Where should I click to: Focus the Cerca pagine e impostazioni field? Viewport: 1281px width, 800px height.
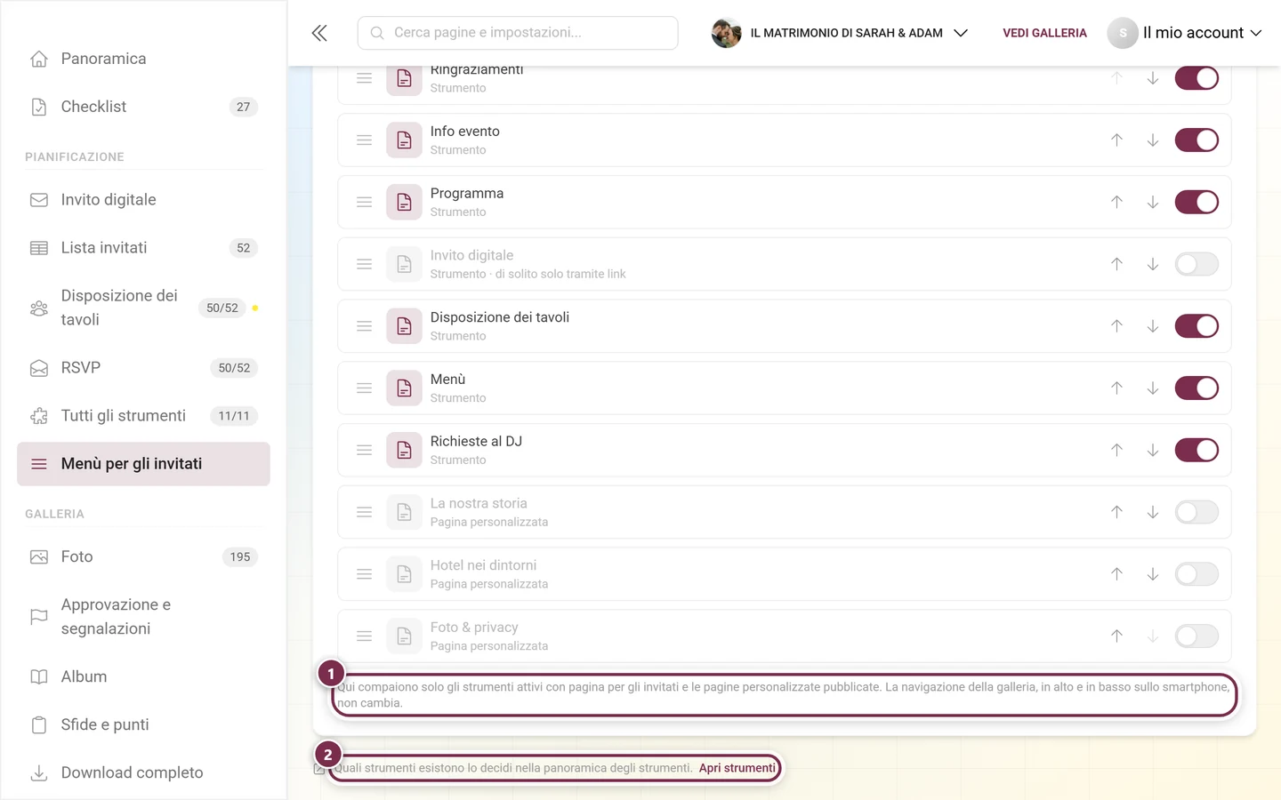pyautogui.click(x=518, y=33)
